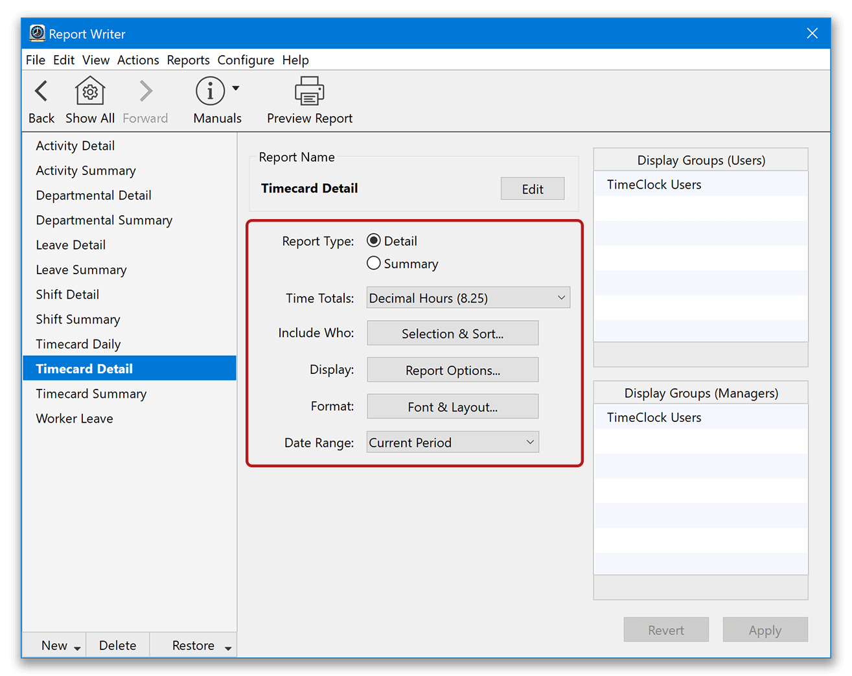
Task: Open the Time Totals dropdown
Action: [468, 297]
